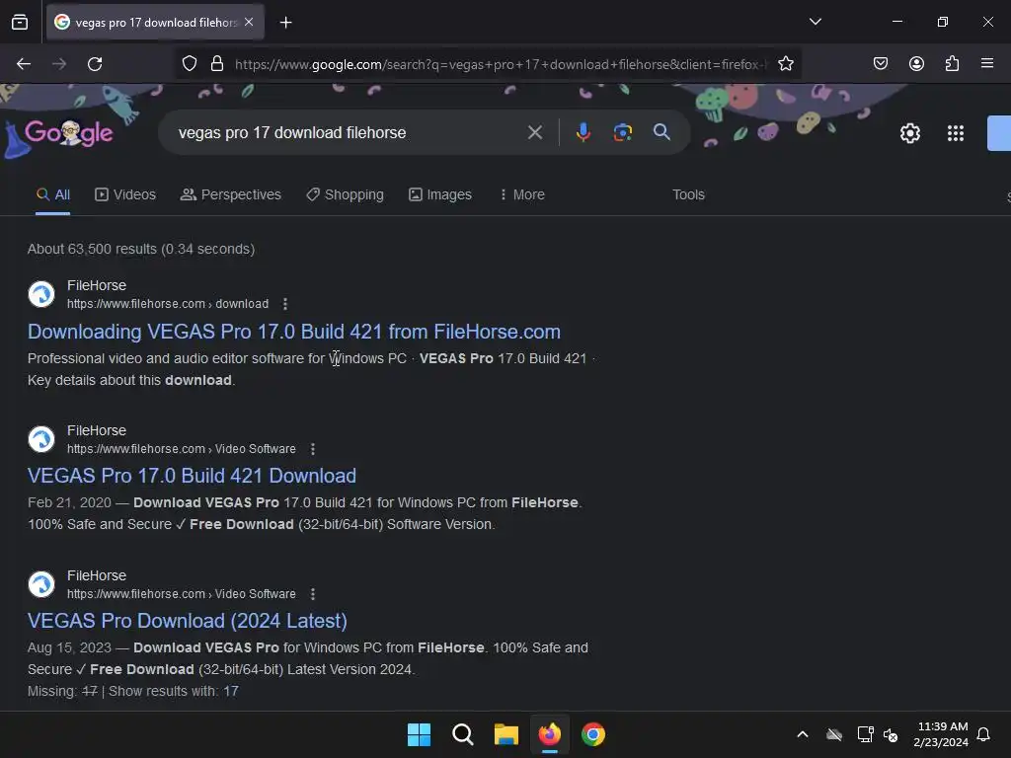Open Save to Pocket icon
This screenshot has height=758, width=1011.
(880, 63)
